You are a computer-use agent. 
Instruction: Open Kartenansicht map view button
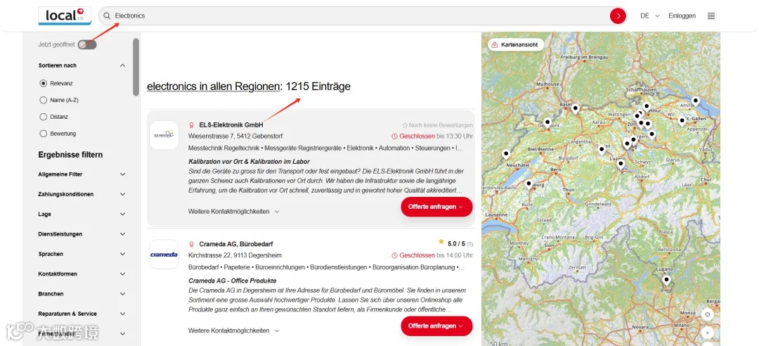pyautogui.click(x=516, y=44)
